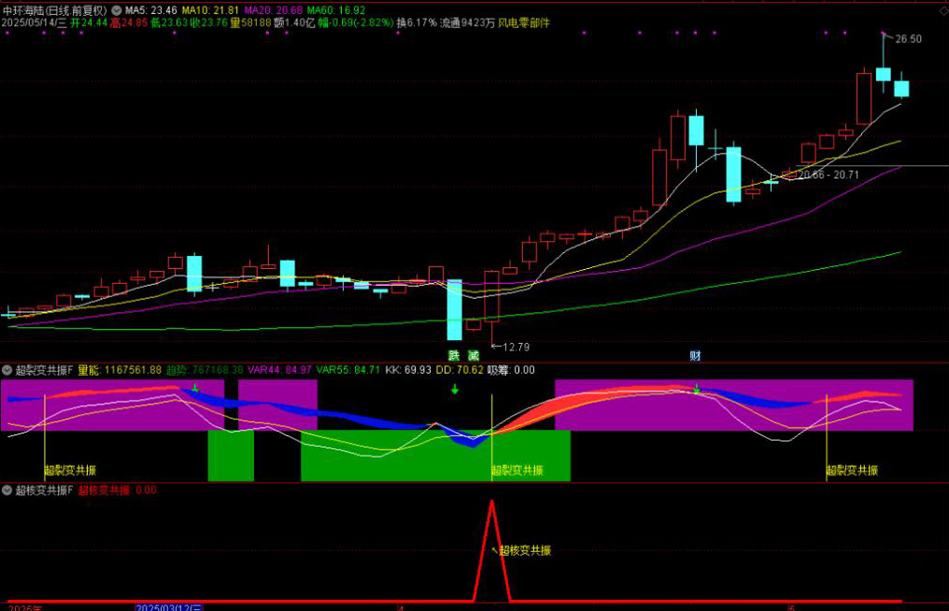Image resolution: width=949 pixels, height=611 pixels.
Task: Open the 风电零部件 sector link
Action: [523, 22]
